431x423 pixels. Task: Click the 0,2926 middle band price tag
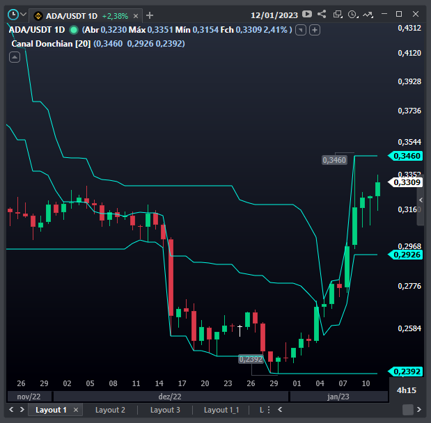point(405,255)
